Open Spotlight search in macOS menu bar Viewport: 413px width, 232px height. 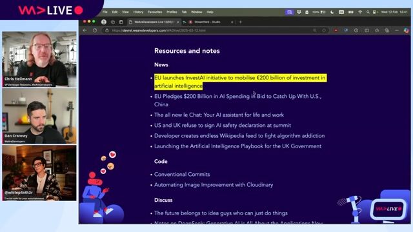coord(368,12)
